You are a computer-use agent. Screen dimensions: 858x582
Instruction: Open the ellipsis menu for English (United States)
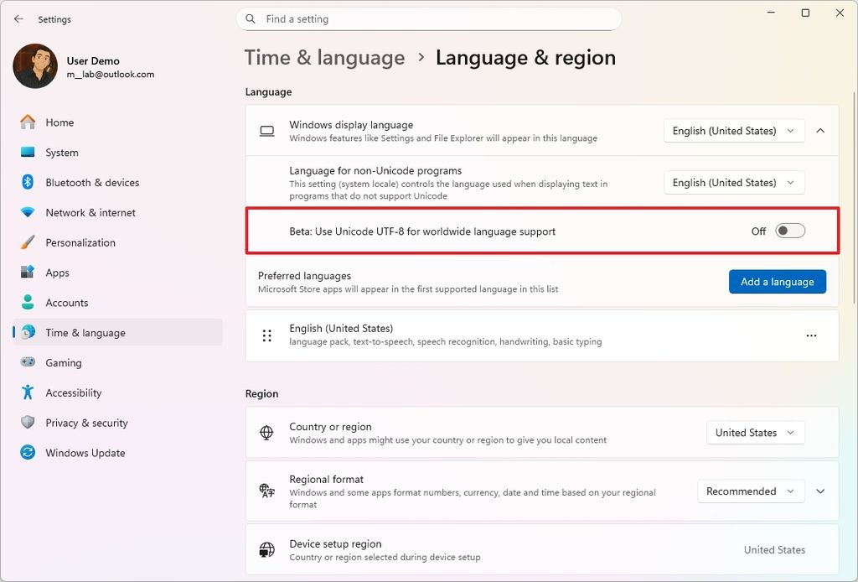point(811,335)
